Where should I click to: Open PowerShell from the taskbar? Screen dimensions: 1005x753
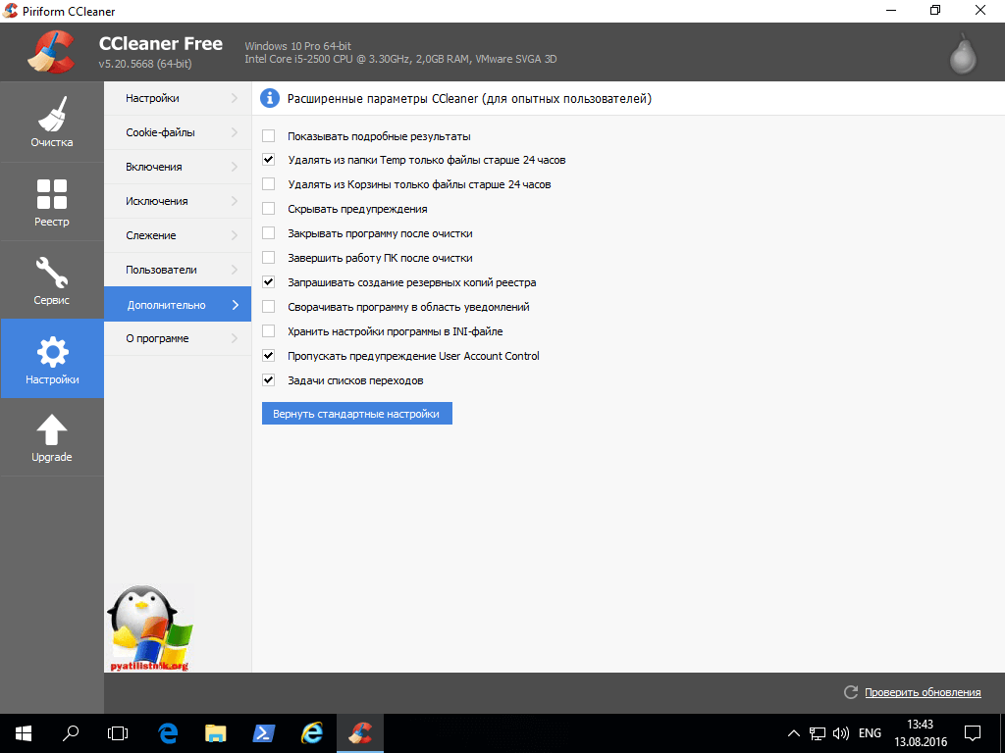(263, 732)
